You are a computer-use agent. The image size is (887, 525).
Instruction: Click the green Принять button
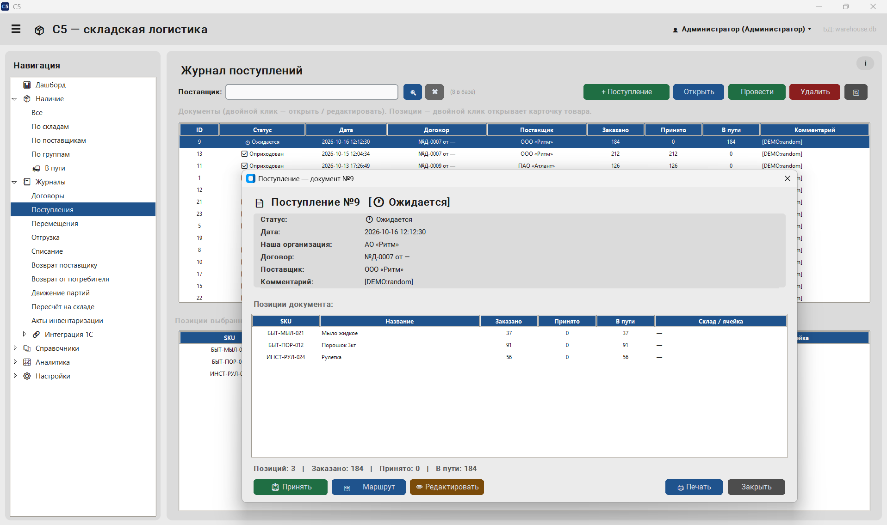click(290, 487)
